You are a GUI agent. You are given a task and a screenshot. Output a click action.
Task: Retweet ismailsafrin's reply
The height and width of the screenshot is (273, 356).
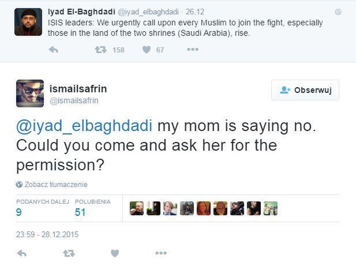tap(68, 253)
